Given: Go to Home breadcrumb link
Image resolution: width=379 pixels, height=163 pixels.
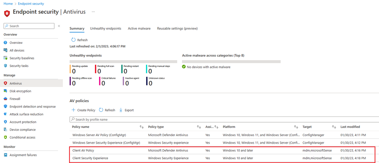Looking at the screenshot, I should 8,4.
